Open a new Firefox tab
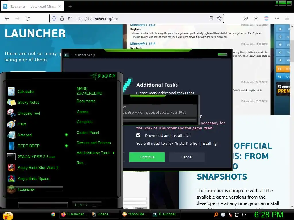This screenshot has width=294, height=220. 70,7
